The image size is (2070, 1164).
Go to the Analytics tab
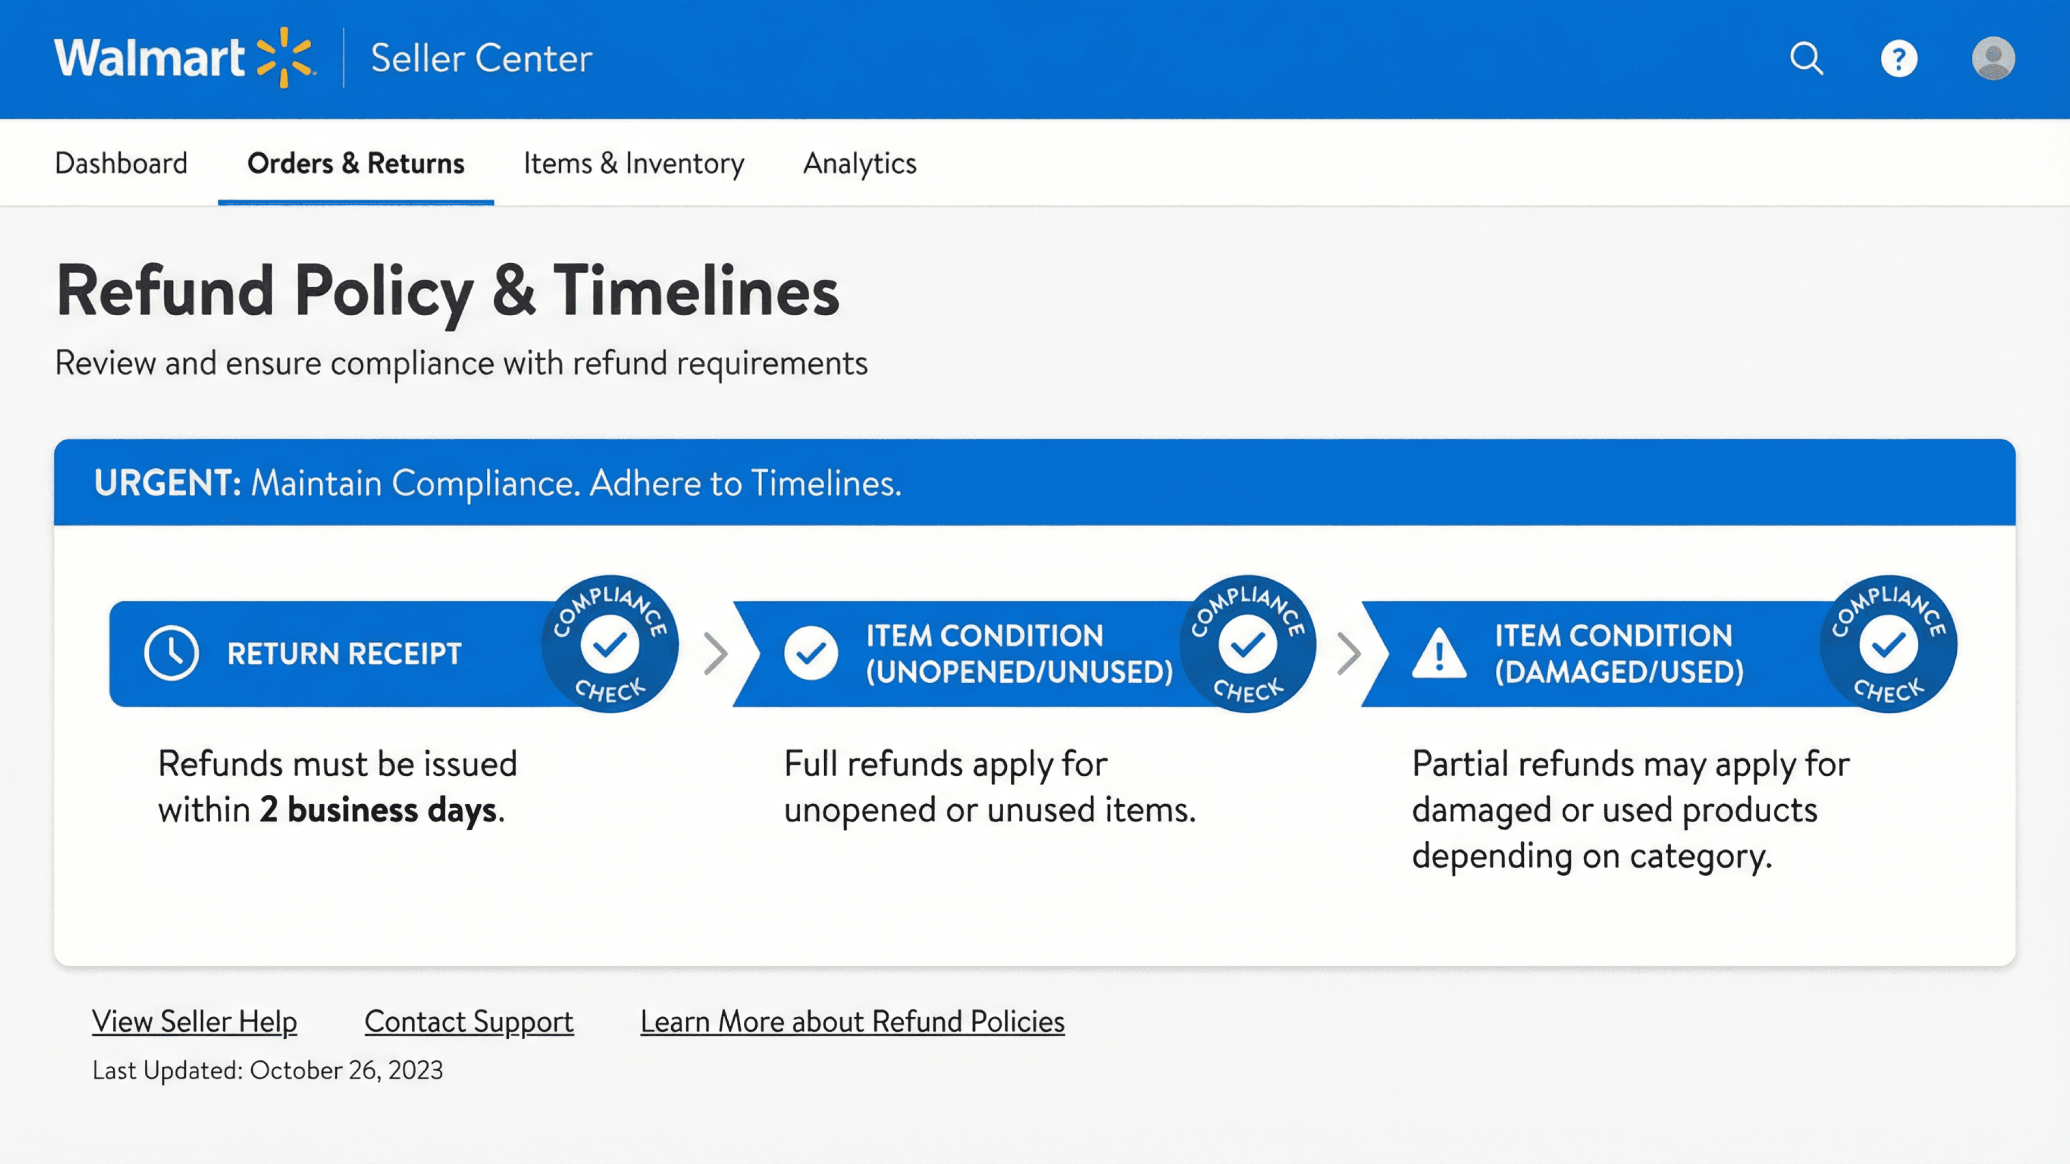(x=860, y=164)
